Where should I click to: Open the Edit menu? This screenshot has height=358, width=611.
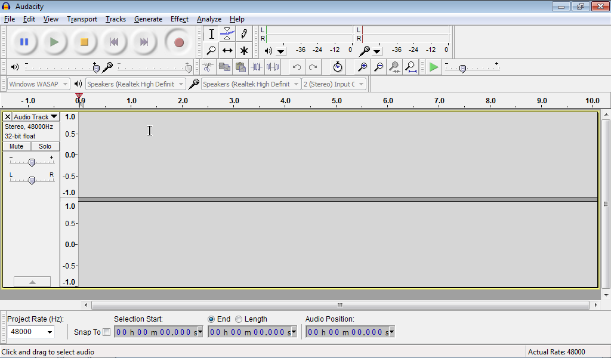click(x=29, y=19)
